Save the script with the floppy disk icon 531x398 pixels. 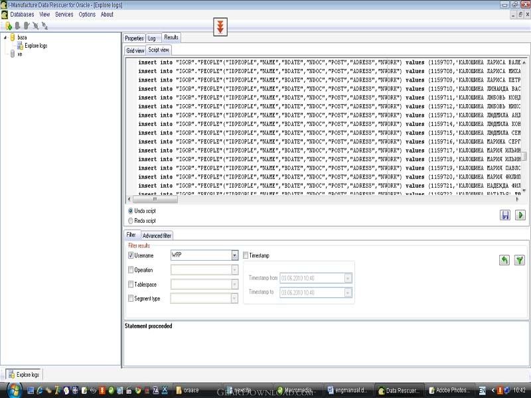[x=506, y=215]
